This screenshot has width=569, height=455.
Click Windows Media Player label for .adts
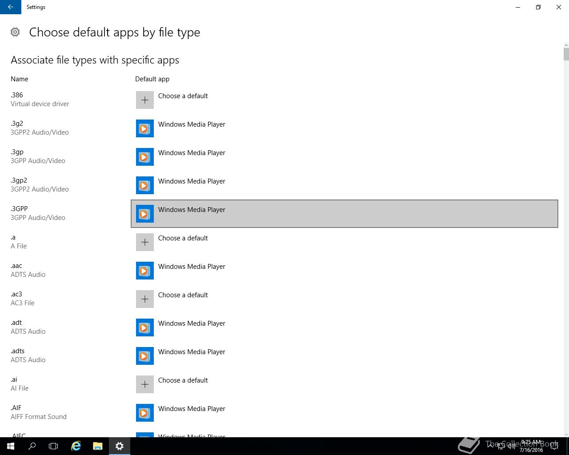coord(192,352)
